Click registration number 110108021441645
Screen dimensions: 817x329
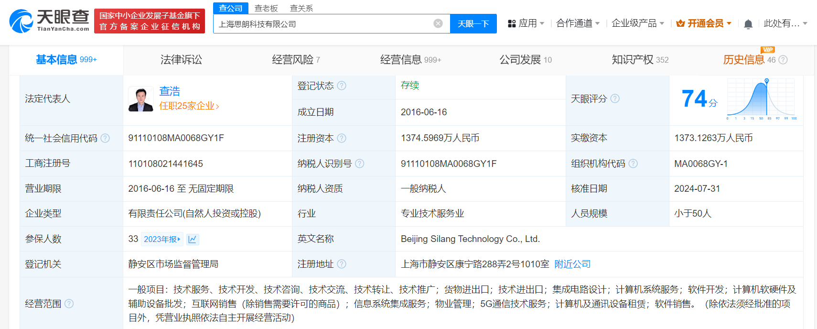tap(166, 164)
